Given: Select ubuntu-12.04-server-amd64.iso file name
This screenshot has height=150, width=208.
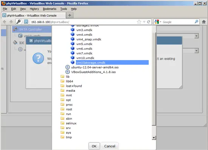Looking at the screenshot, I should (95, 67).
